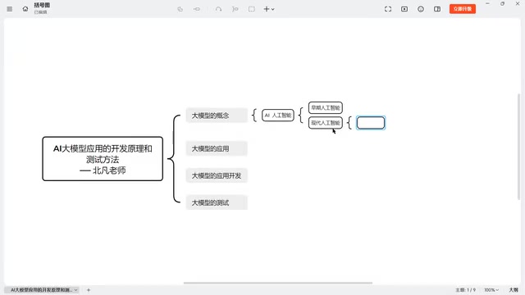Select the topic '大模型的应用'
This screenshot has width=525, height=295.
(217, 148)
